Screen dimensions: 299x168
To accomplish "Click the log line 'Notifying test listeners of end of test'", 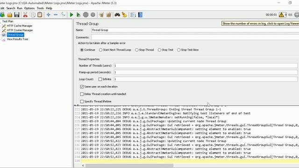I will tap(166, 113).
